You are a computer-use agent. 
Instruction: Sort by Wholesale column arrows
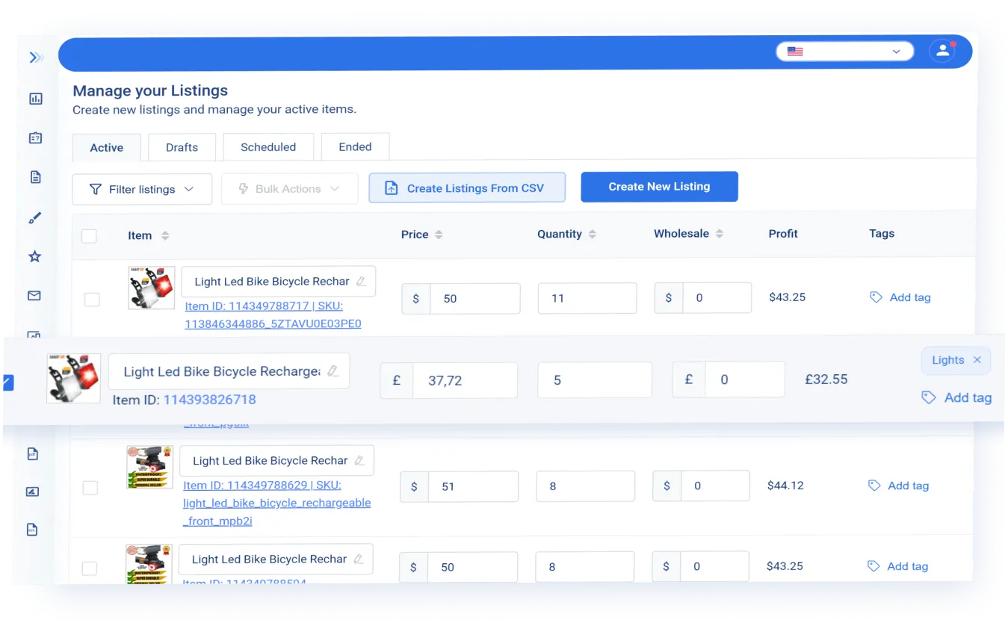point(720,234)
